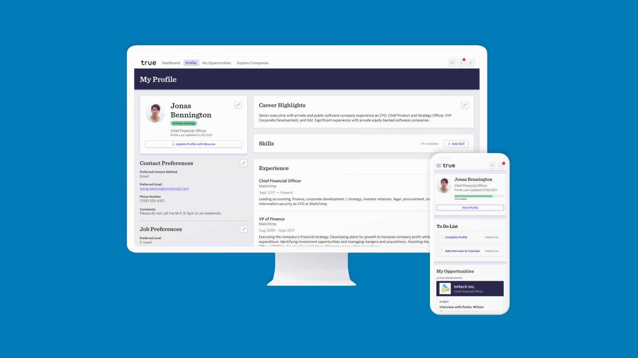Click the edit icon on Career Highlights
Viewport: 638px width, 358px height.
(465, 105)
